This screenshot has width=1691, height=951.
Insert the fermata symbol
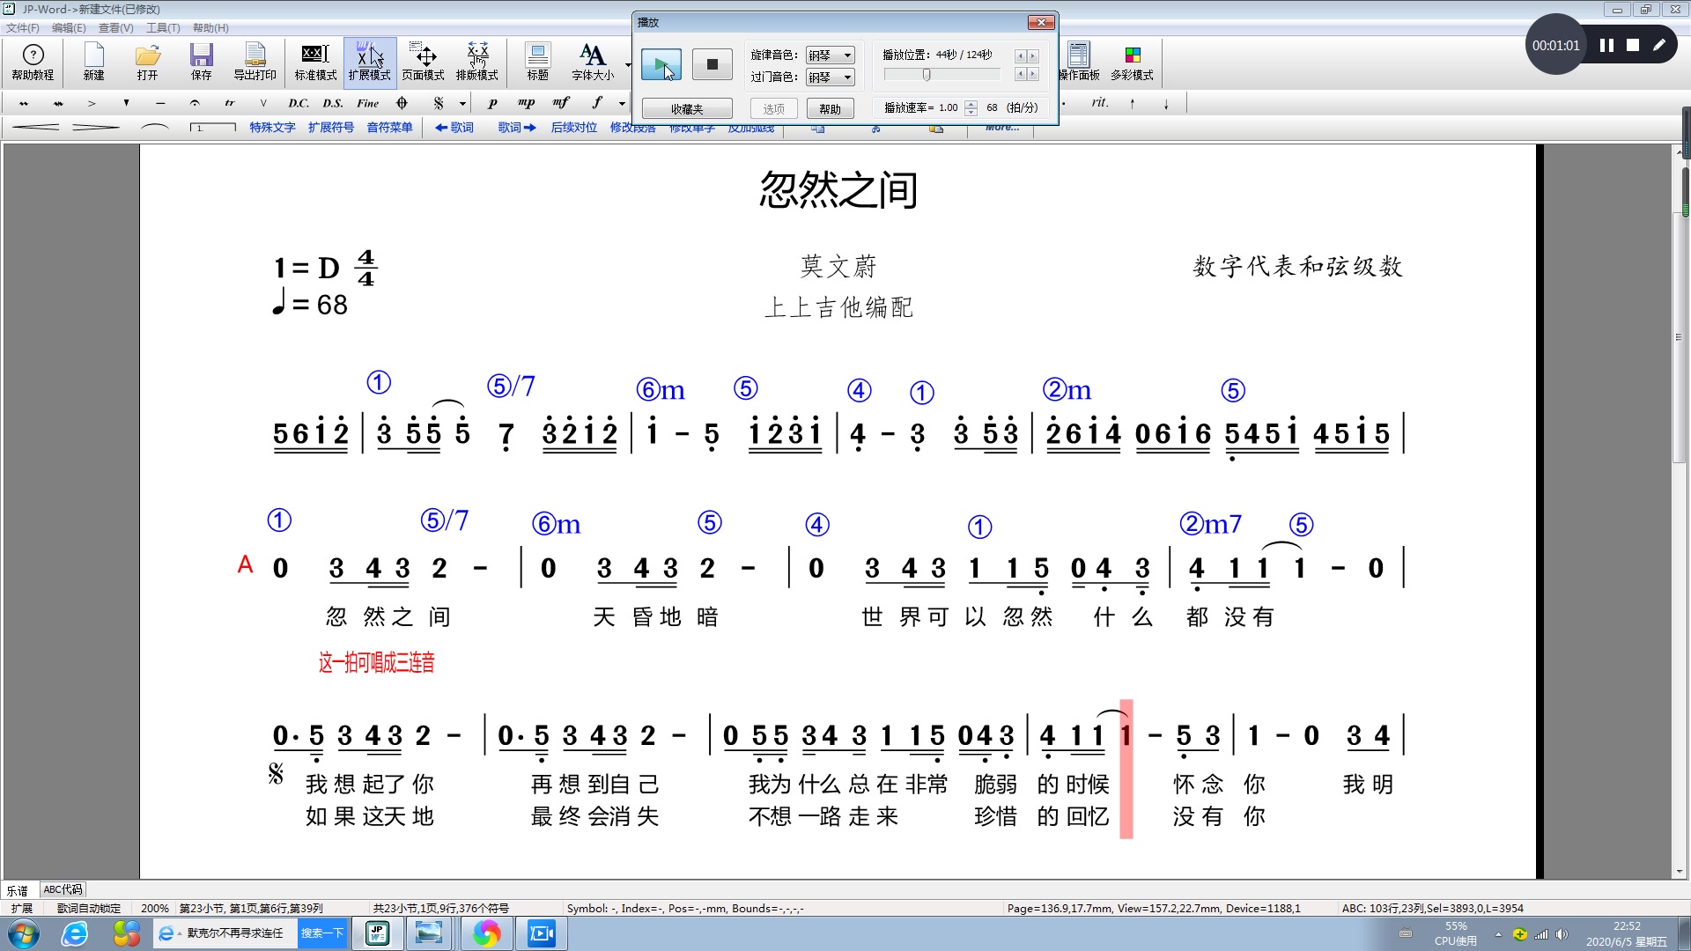[195, 103]
